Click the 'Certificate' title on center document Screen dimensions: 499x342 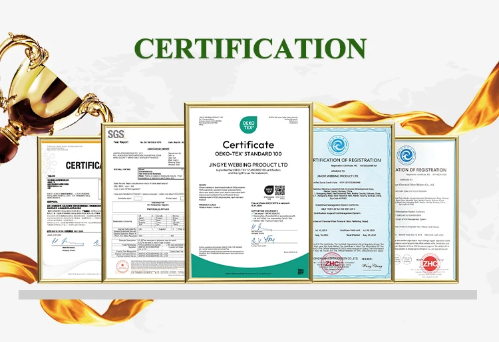(248, 145)
